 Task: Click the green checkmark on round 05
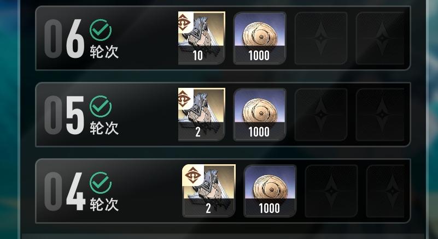(101, 106)
